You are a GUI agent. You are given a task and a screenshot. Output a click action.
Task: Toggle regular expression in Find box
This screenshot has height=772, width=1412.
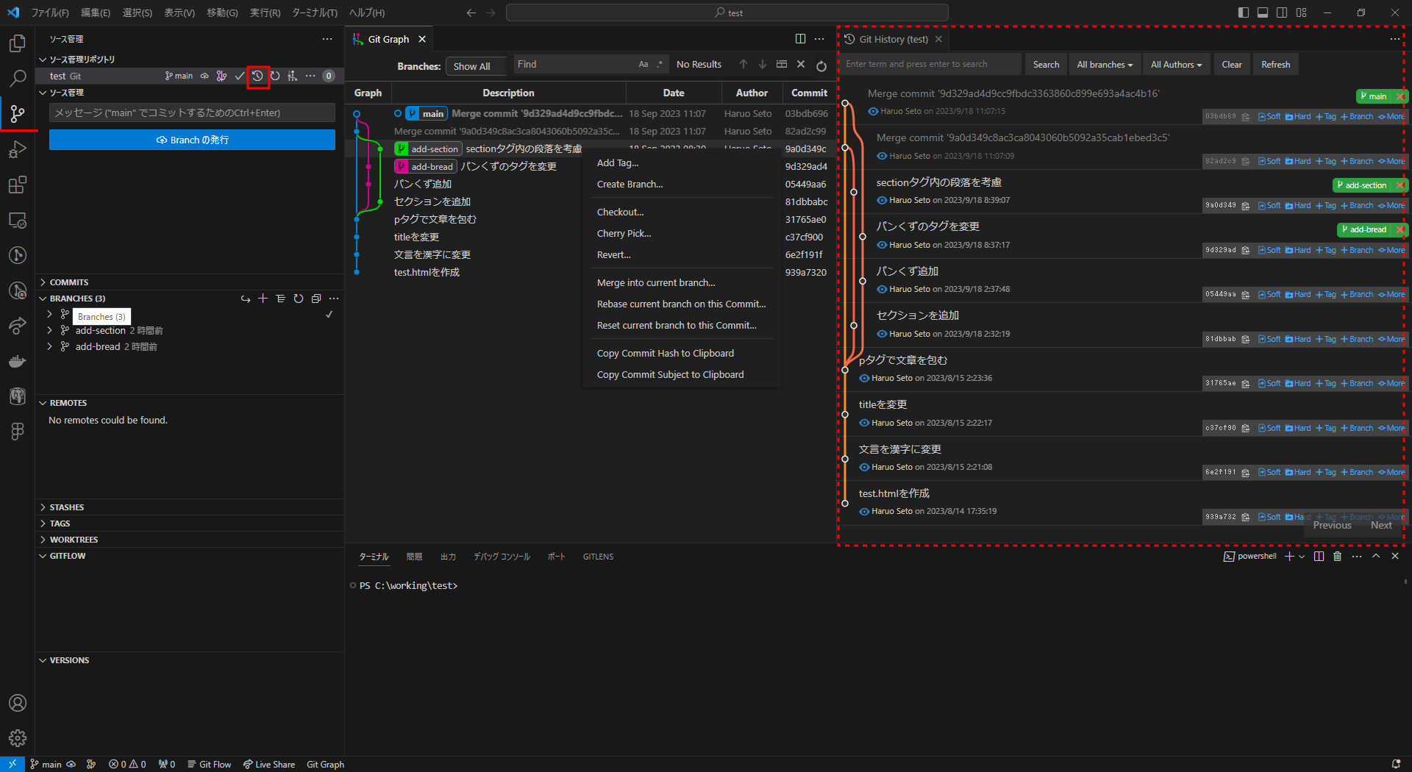click(x=660, y=65)
